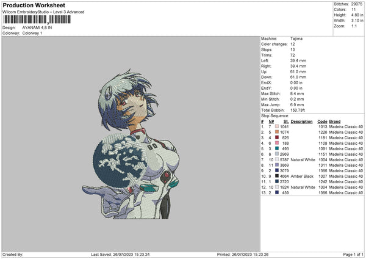
Task: Click the Ayanami embroidery design preview
Action: click(131, 144)
